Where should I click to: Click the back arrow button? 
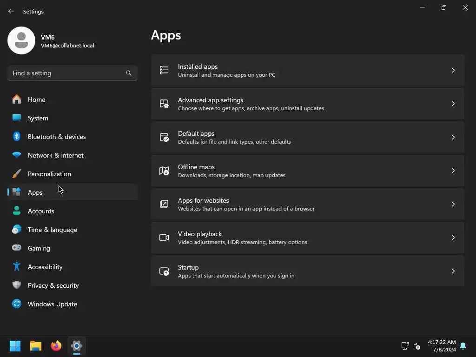pyautogui.click(x=11, y=12)
